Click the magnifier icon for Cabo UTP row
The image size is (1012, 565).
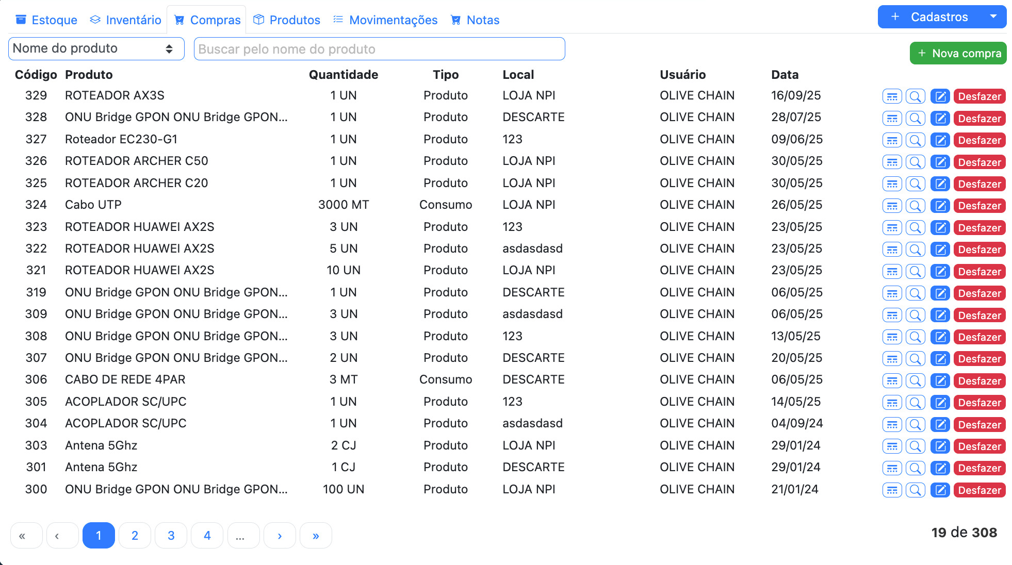(915, 206)
